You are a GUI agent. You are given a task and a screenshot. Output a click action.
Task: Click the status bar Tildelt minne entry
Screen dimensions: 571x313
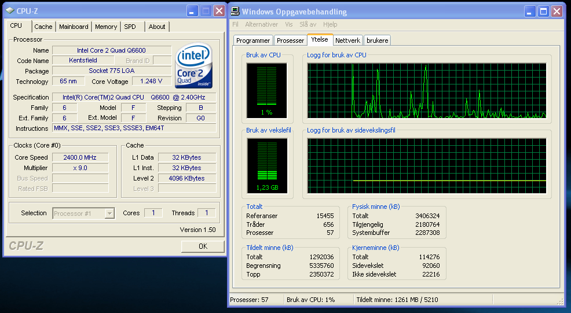tap(423, 300)
